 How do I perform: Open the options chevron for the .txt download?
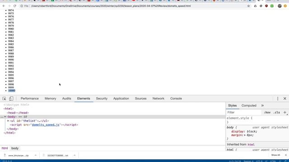coord(75,155)
